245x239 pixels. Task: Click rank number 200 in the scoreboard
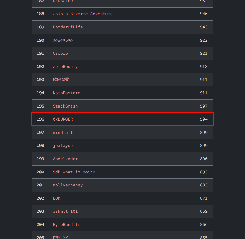tap(40, 172)
